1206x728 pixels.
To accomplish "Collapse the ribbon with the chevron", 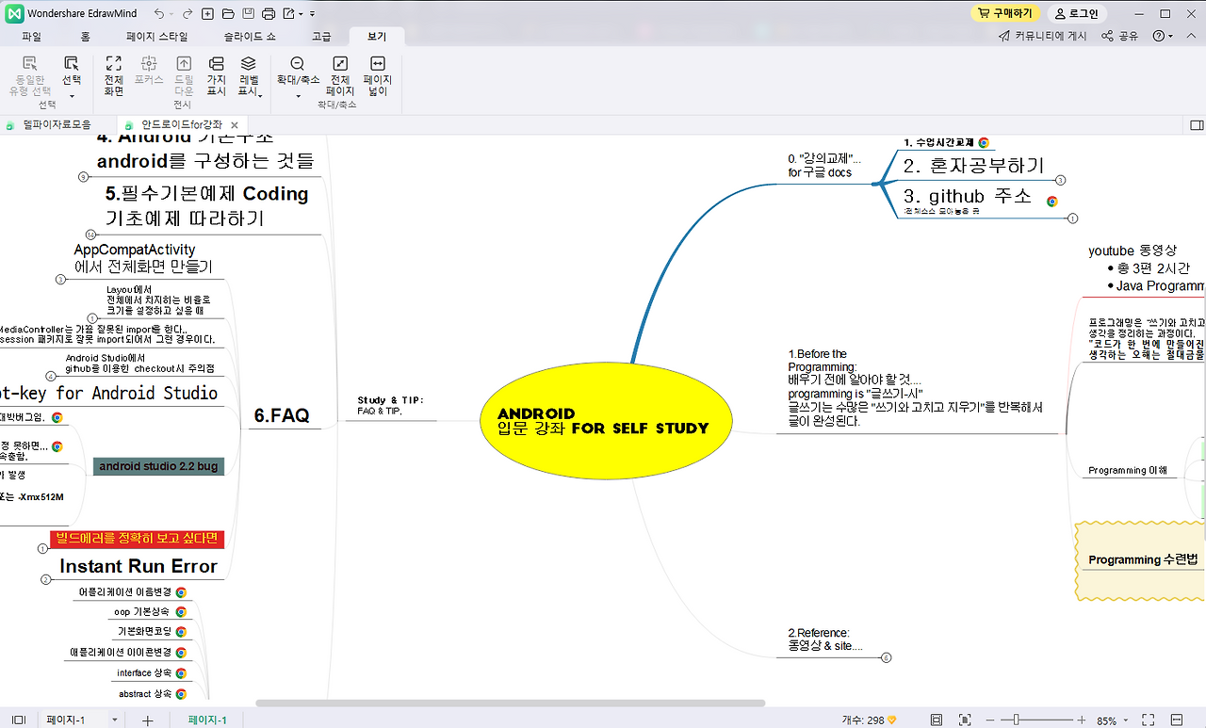I will (1190, 37).
